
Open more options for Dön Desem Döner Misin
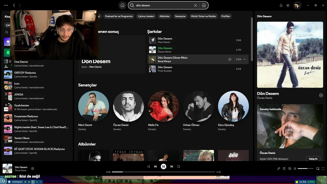click(244, 59)
